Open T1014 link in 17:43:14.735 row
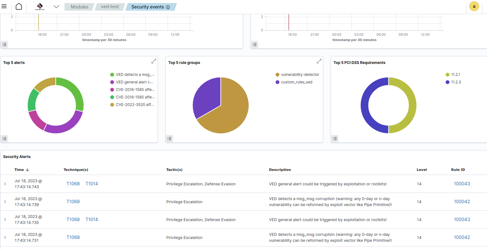 click(92, 220)
